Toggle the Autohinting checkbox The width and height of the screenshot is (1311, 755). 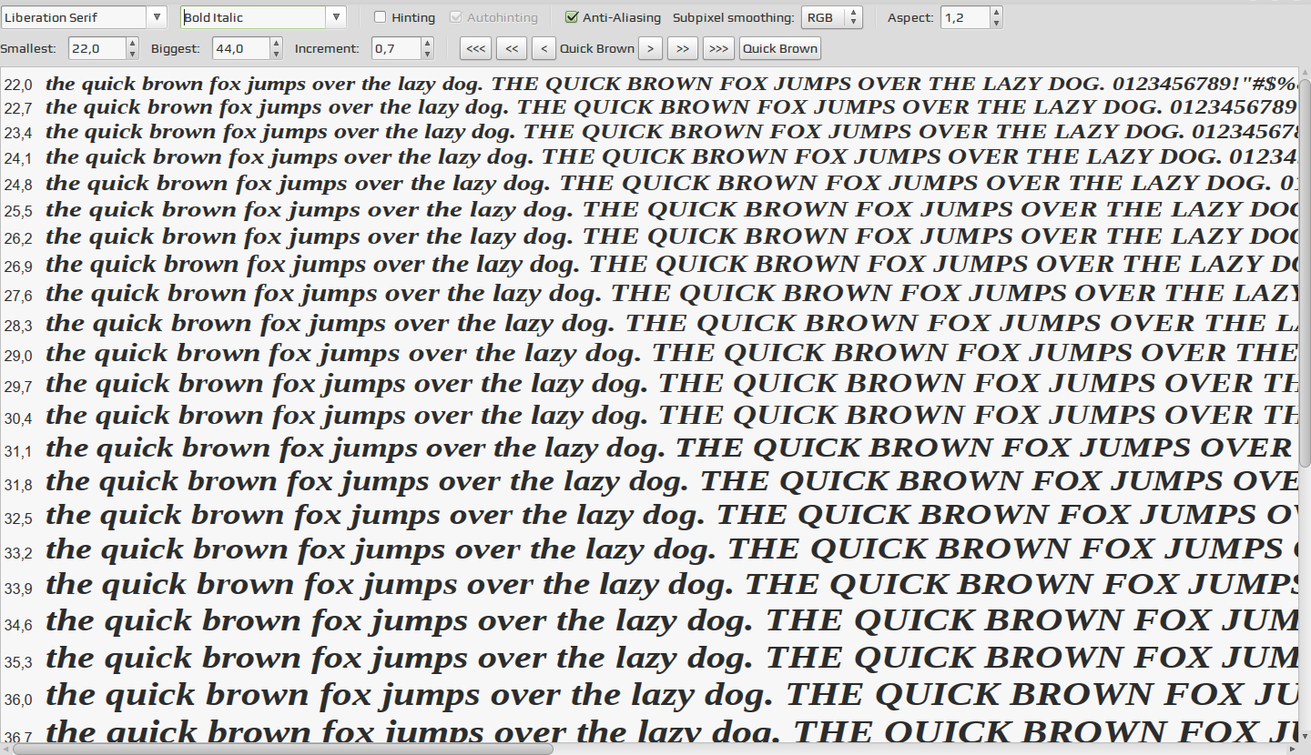pyautogui.click(x=456, y=17)
